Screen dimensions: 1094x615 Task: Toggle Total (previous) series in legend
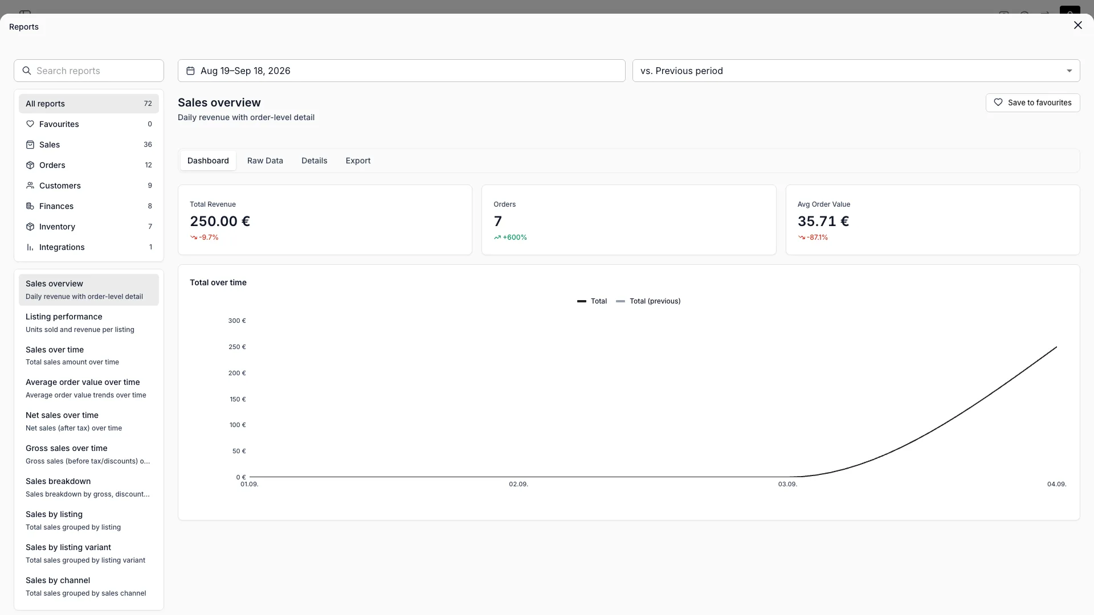(648, 301)
